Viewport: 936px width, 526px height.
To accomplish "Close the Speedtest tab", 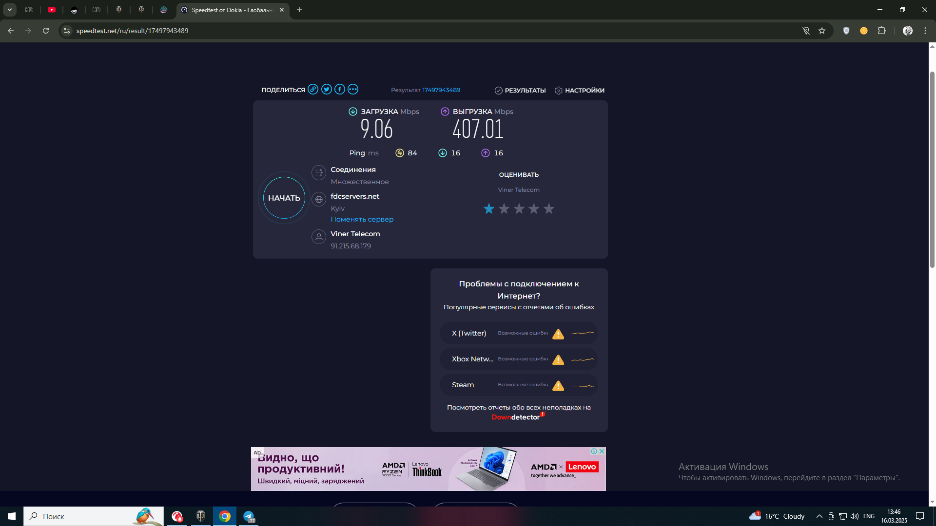I will (x=282, y=10).
